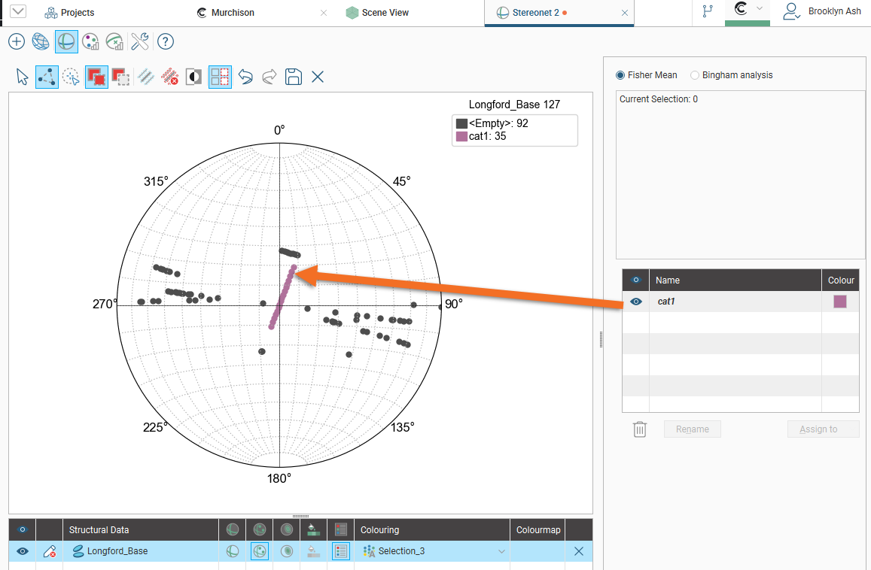Close the Stereonet 2 tab

pos(625,13)
